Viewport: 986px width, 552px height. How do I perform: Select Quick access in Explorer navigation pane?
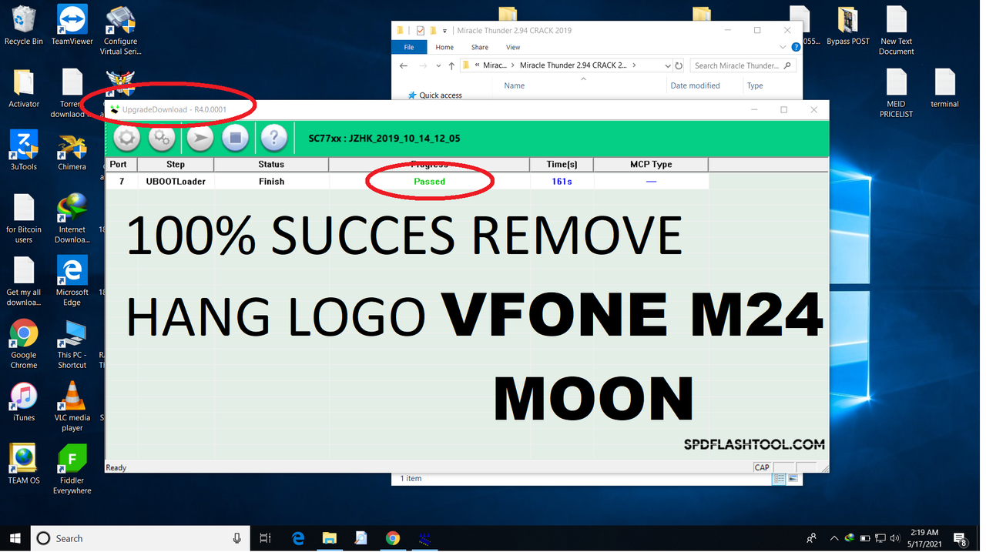tap(434, 95)
